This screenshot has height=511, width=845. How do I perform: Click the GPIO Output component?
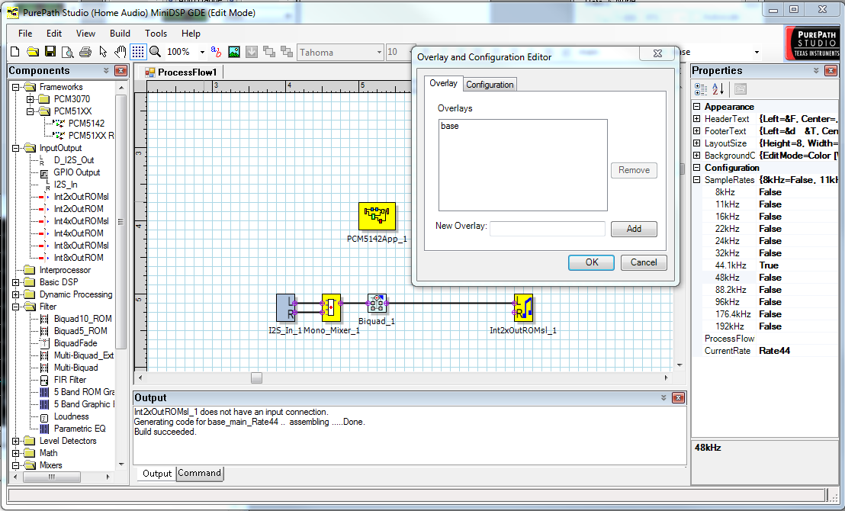pos(76,172)
